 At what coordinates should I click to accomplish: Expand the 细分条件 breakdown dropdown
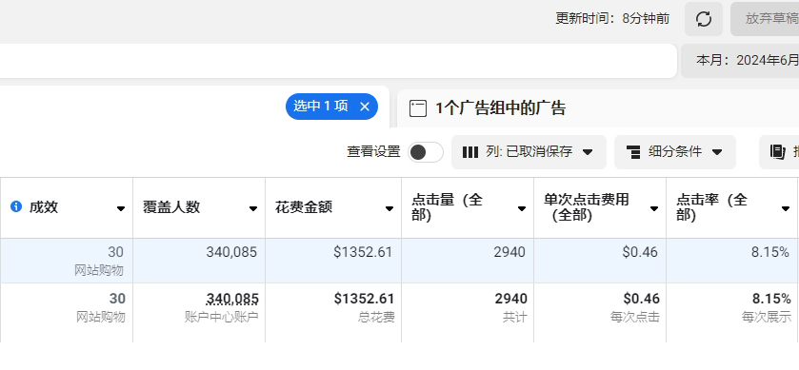tap(675, 152)
